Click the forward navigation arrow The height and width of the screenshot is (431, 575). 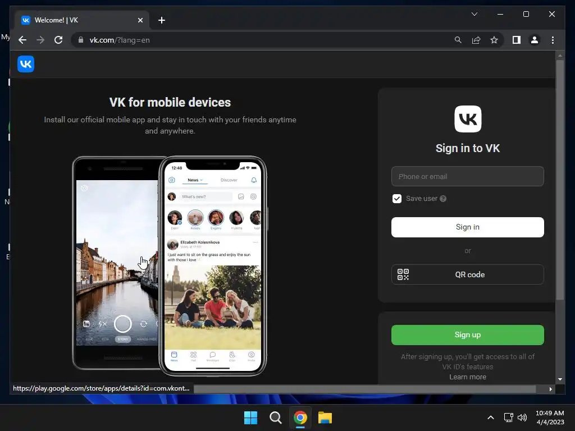pos(40,40)
